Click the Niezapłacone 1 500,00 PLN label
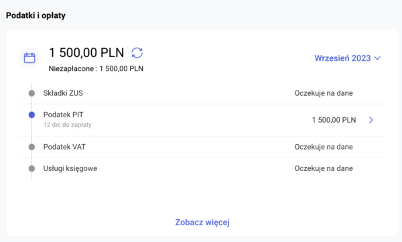The image size is (402, 242). pyautogui.click(x=96, y=69)
